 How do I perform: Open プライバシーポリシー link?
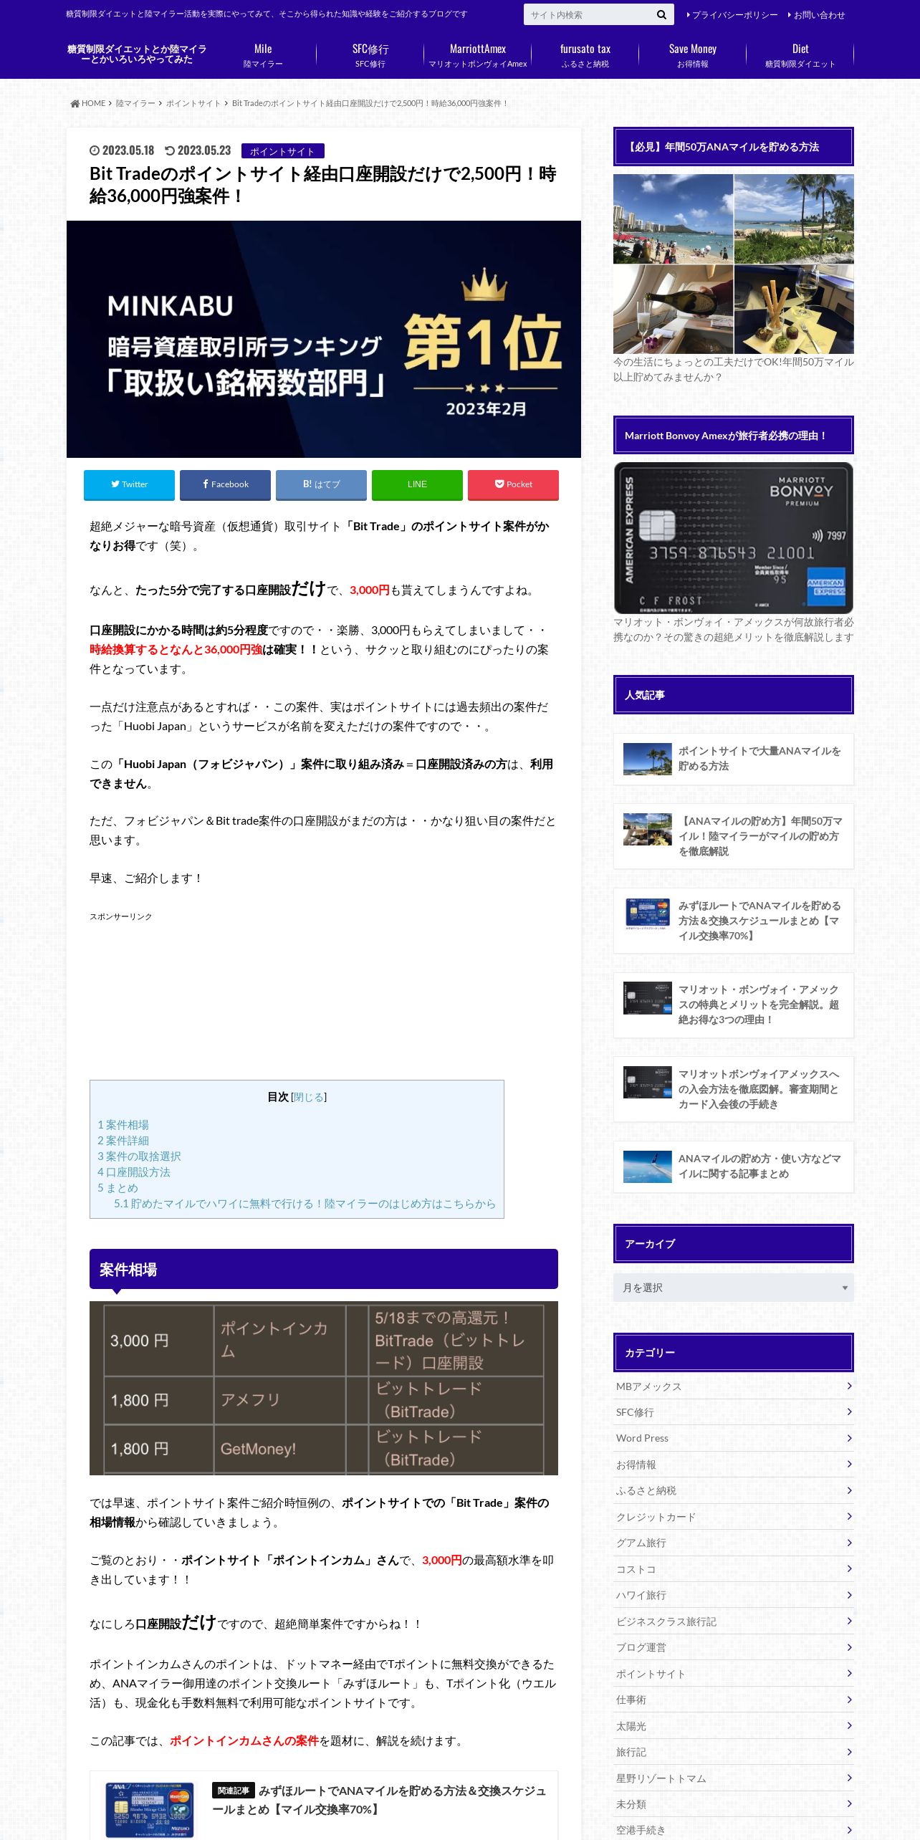[732, 14]
